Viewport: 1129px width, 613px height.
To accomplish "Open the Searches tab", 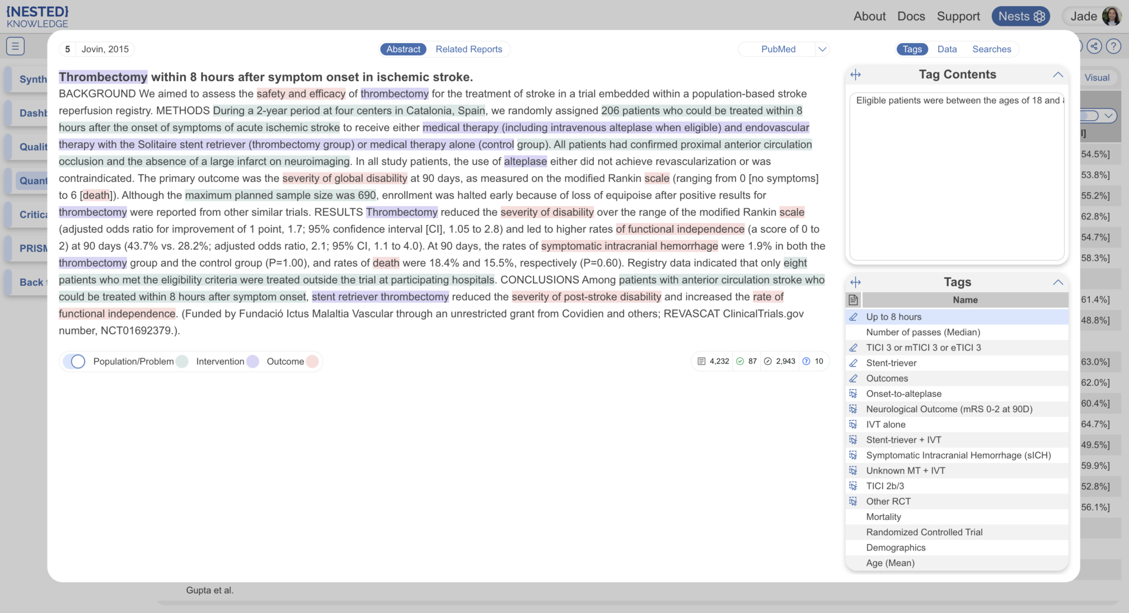I will [992, 49].
